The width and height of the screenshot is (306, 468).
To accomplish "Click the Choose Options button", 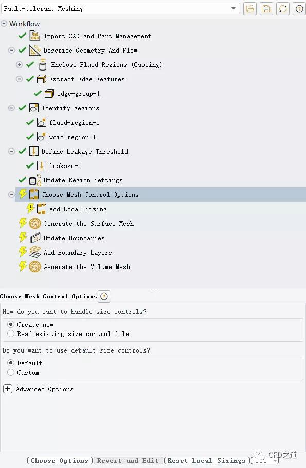I will 60,461.
